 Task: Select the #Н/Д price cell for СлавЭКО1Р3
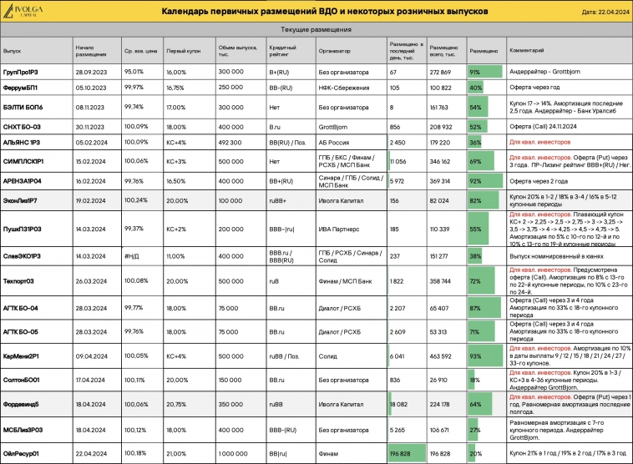(x=131, y=256)
